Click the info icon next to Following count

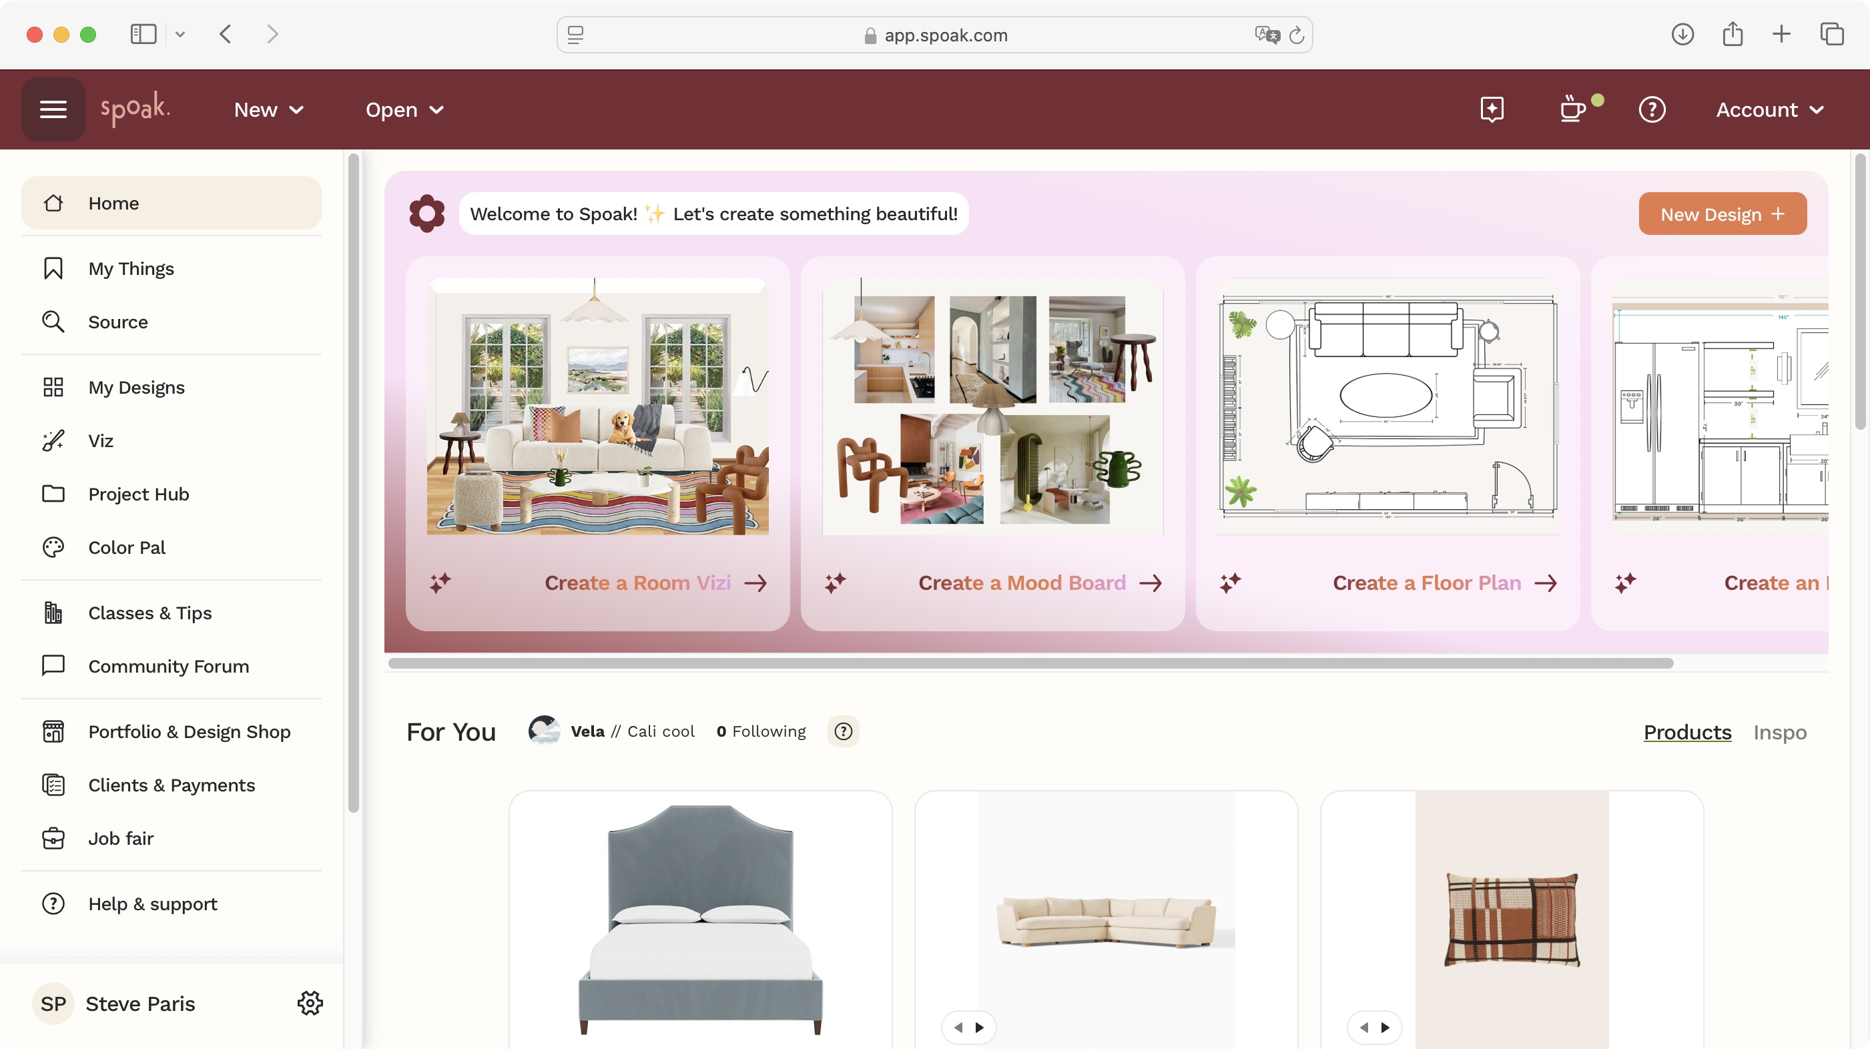843,731
